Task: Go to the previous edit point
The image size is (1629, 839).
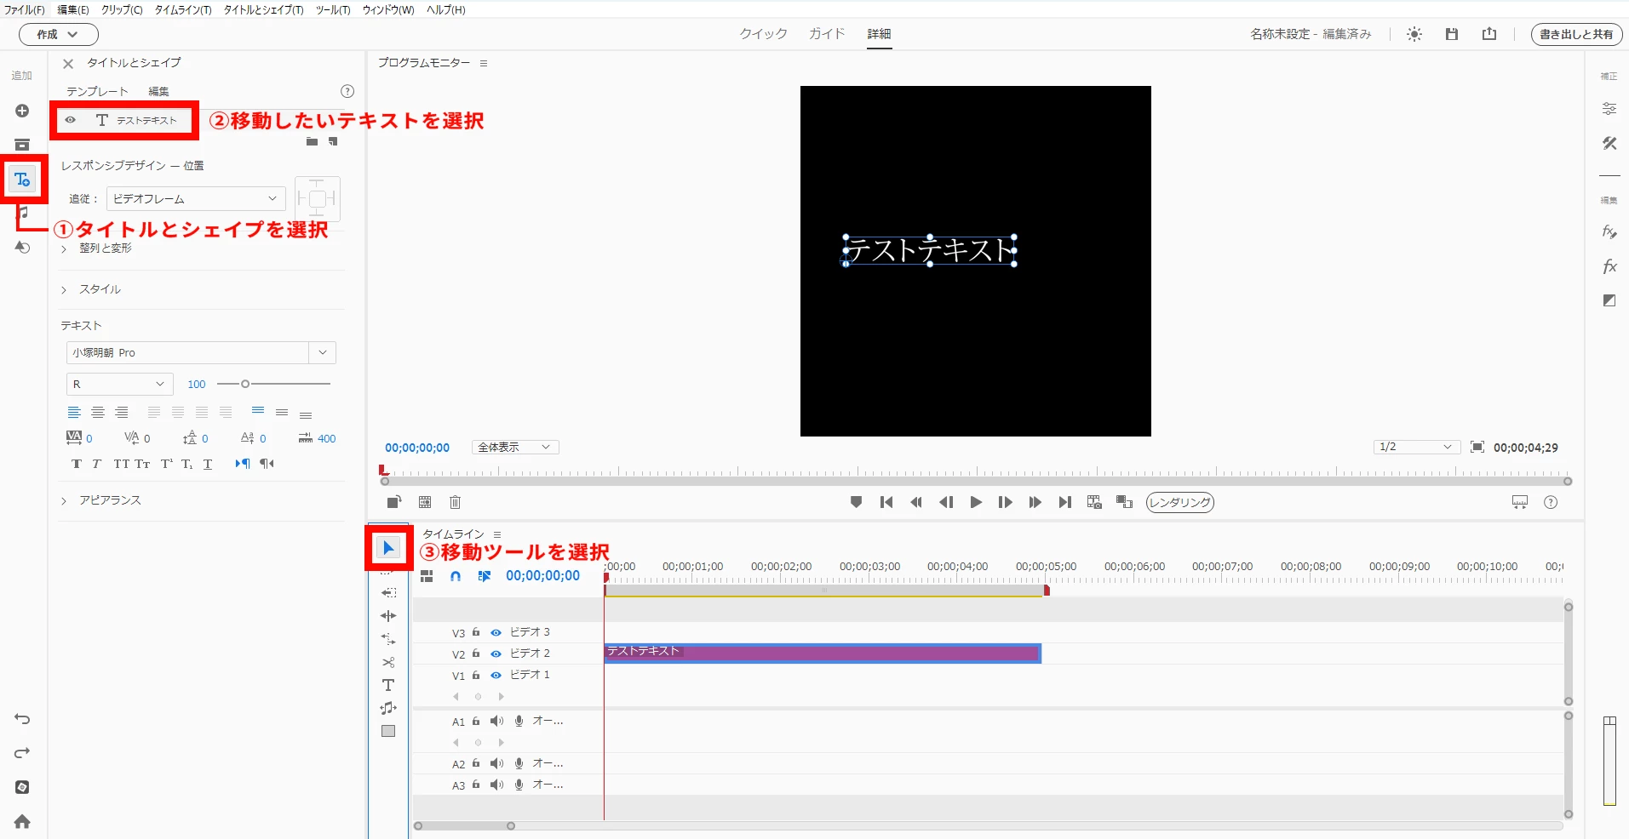Action: click(x=886, y=502)
